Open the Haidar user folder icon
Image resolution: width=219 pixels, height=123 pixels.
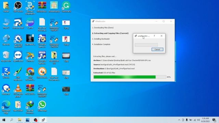pos(6,7)
